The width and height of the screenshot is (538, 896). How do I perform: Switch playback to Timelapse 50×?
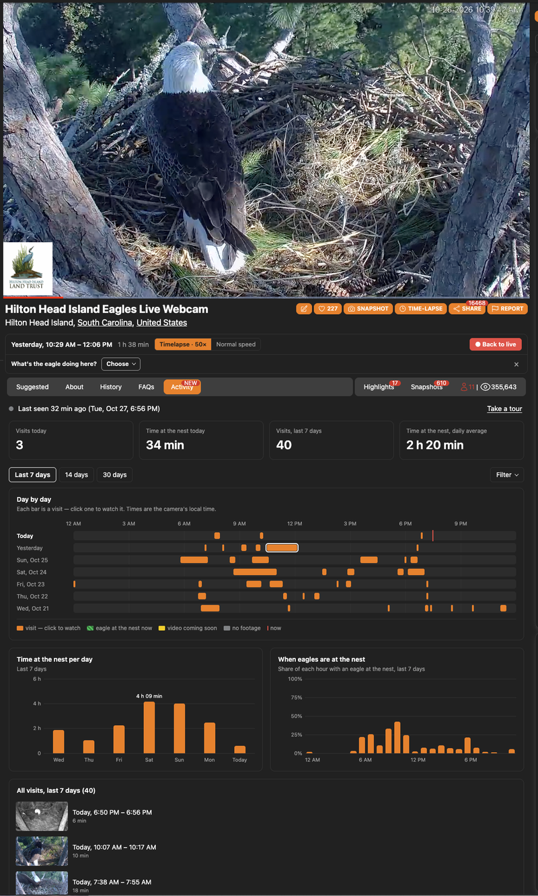[183, 344]
